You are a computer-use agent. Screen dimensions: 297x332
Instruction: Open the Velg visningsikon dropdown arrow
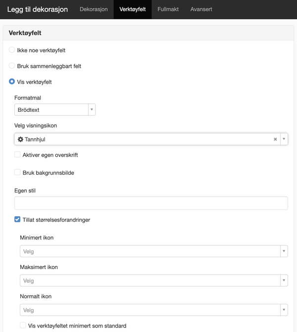click(x=284, y=139)
